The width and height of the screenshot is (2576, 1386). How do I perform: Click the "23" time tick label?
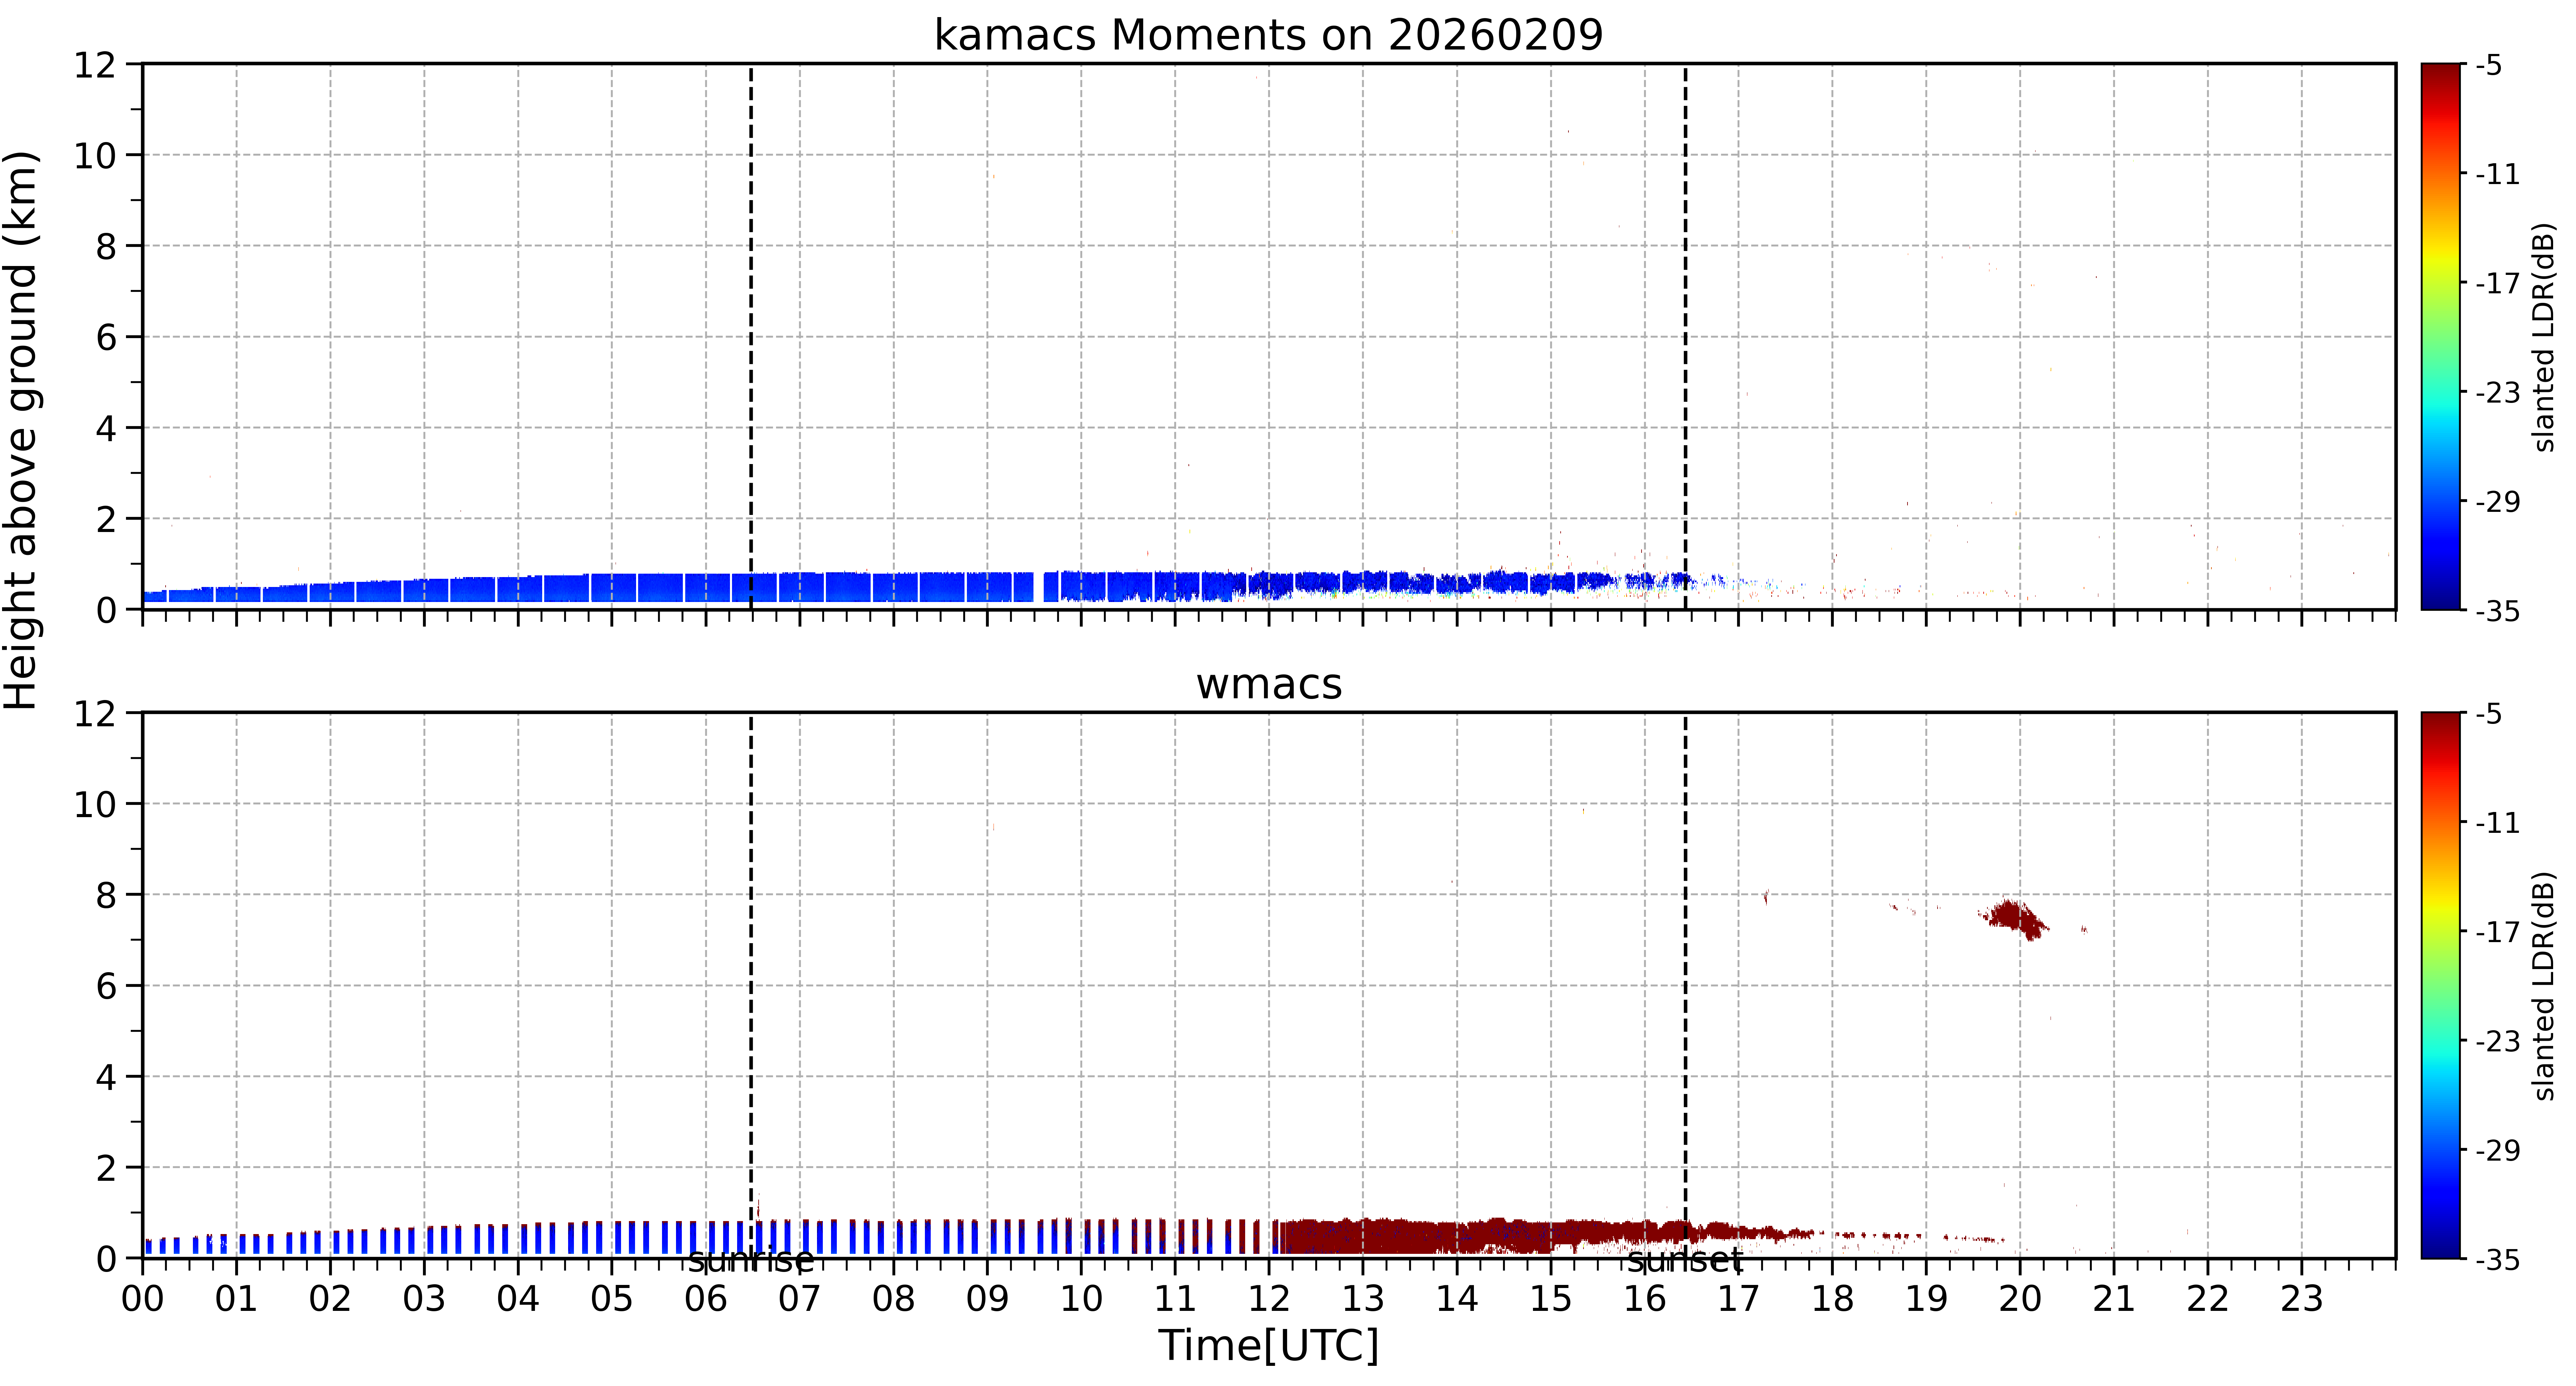coord(2302,1299)
